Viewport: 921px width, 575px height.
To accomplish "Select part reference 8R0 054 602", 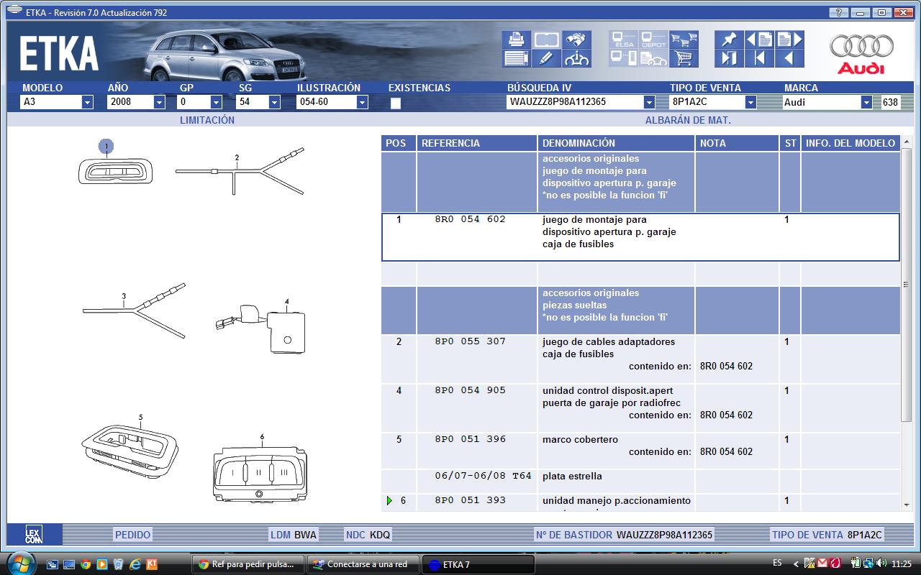I will 471,219.
